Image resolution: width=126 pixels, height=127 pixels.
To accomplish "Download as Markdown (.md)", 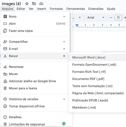I will pyautogui.click(x=97, y=108).
